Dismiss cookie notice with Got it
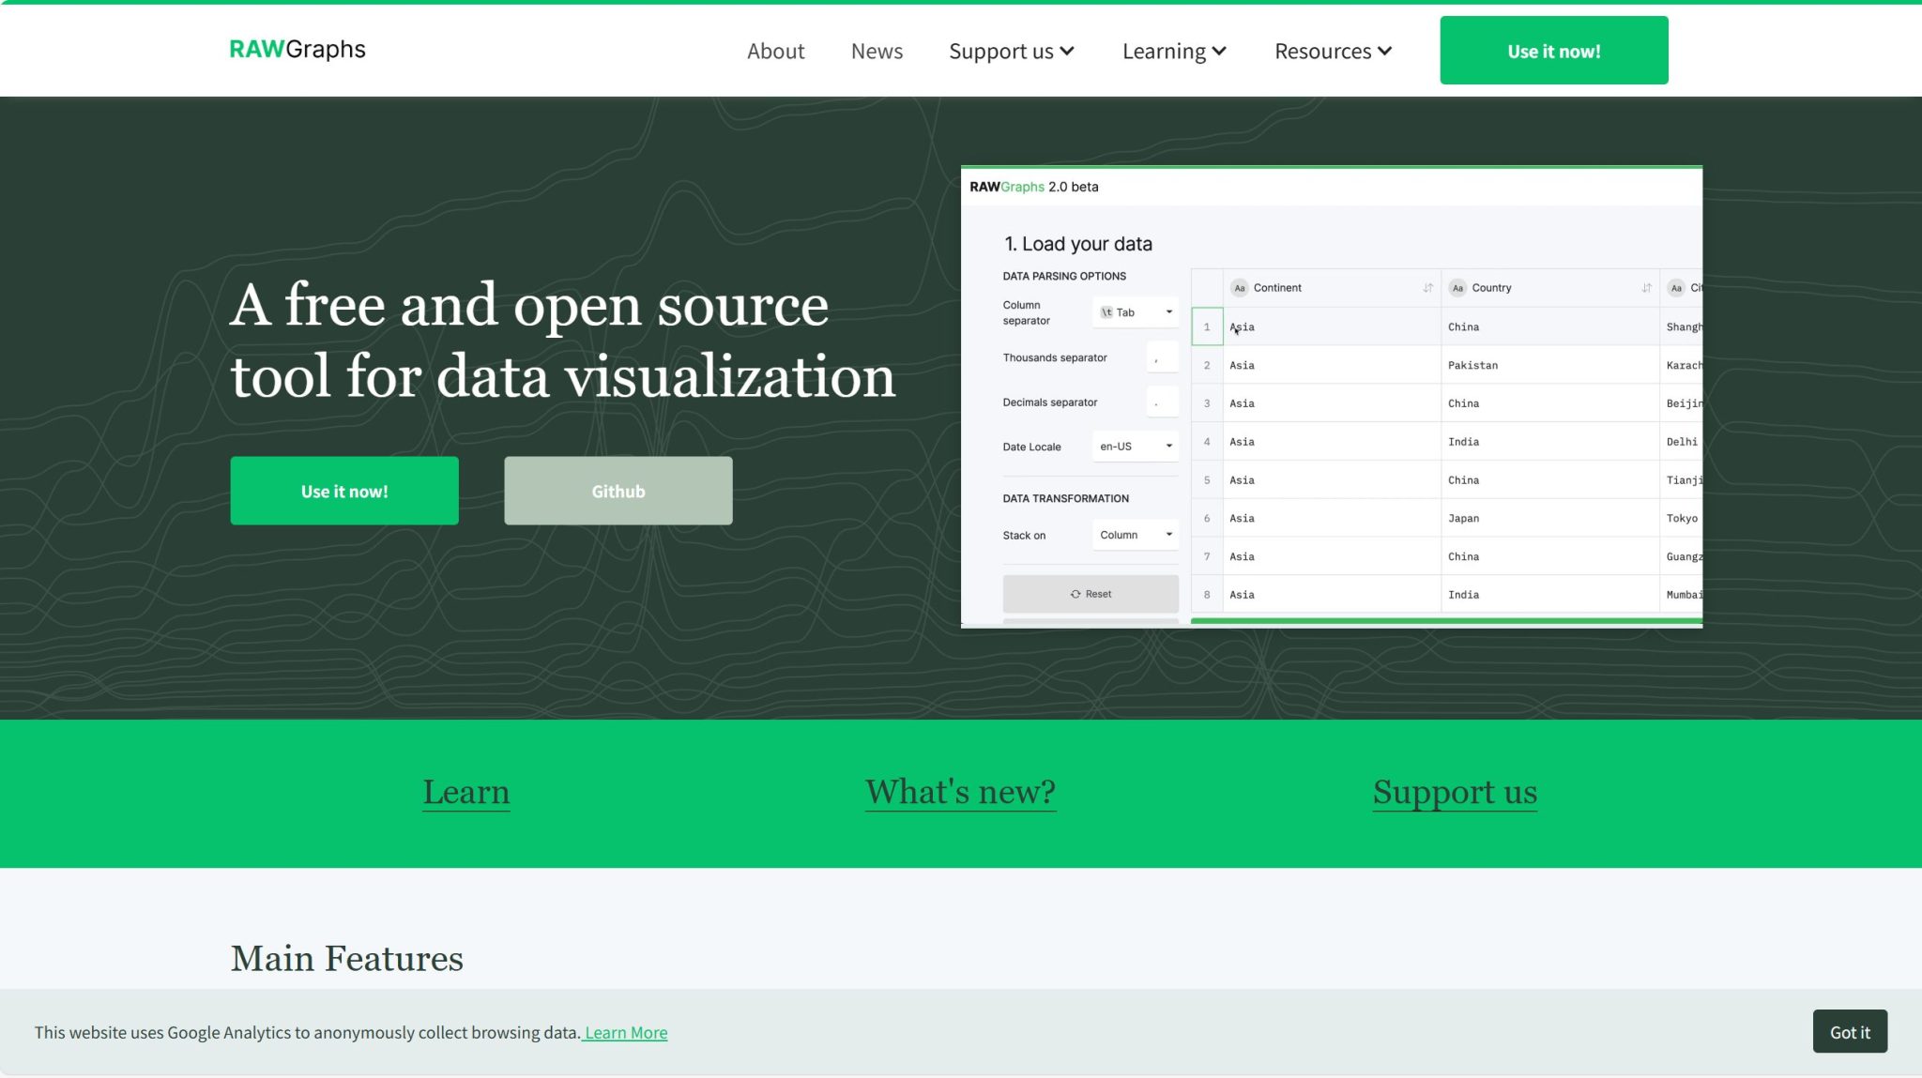The width and height of the screenshot is (1922, 1078). [x=1849, y=1031]
